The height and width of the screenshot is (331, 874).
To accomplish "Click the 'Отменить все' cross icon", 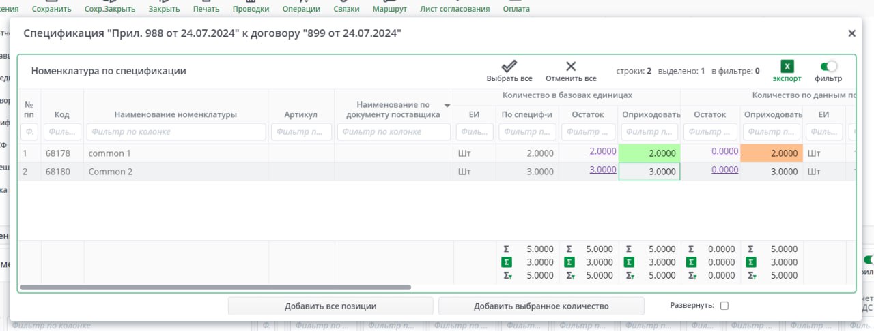I will click(571, 66).
